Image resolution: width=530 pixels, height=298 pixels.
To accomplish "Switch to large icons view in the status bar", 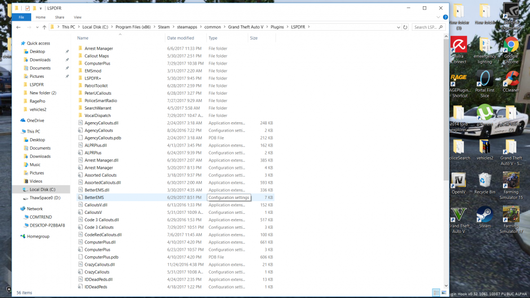I will tap(444, 293).
